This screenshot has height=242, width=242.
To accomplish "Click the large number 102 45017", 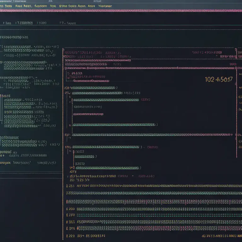I will click(219, 79).
